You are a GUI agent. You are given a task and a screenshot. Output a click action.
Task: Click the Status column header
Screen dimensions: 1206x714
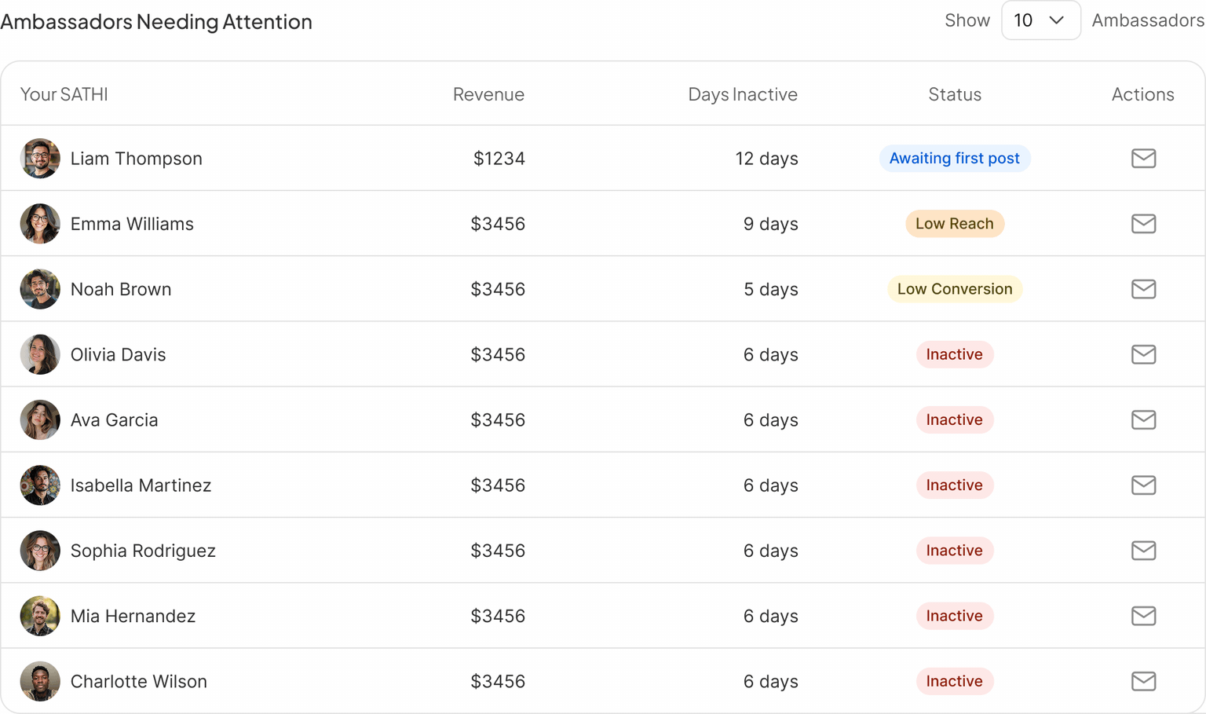[x=955, y=94]
